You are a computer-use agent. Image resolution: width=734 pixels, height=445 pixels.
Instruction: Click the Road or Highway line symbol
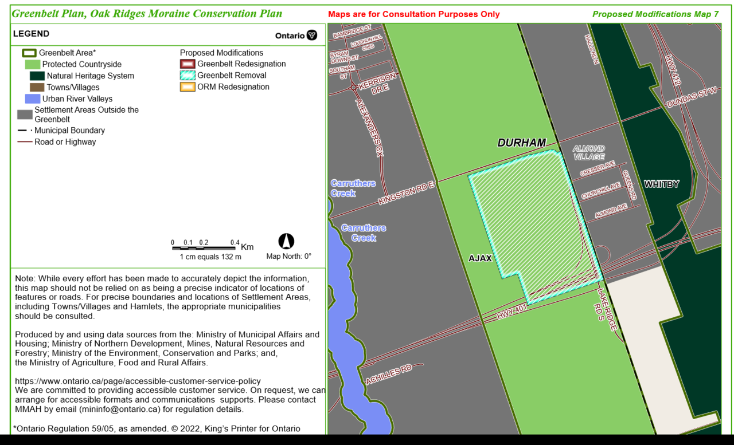tap(25, 142)
